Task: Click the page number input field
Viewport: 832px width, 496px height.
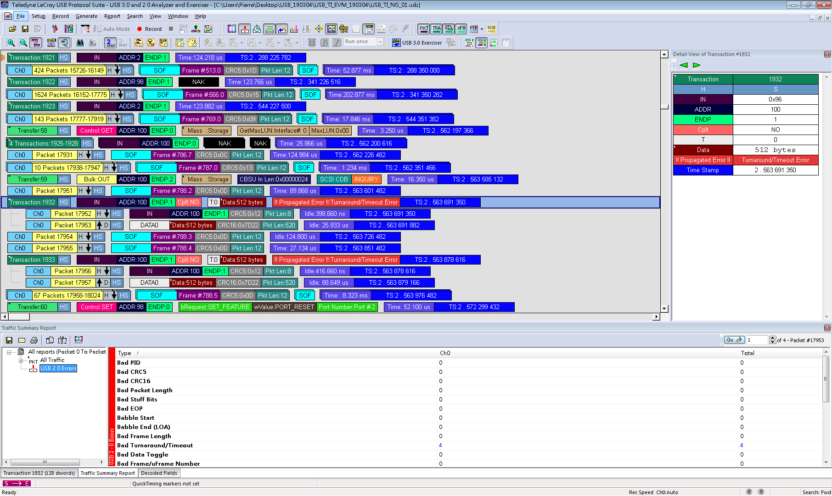Action: tap(757, 340)
